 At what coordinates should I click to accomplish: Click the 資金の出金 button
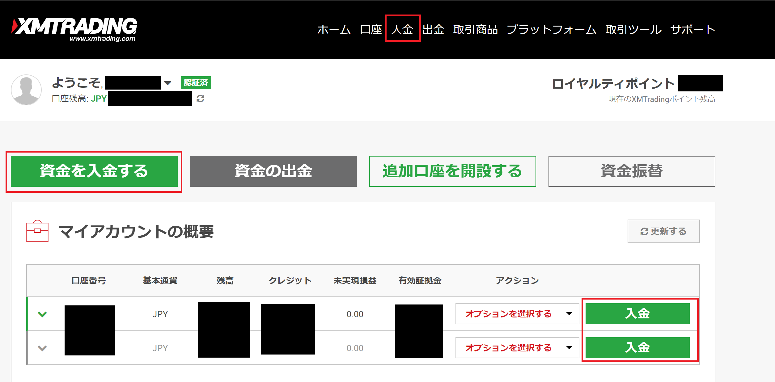click(x=273, y=171)
